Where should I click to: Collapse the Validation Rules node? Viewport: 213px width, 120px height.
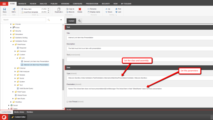click(11, 41)
